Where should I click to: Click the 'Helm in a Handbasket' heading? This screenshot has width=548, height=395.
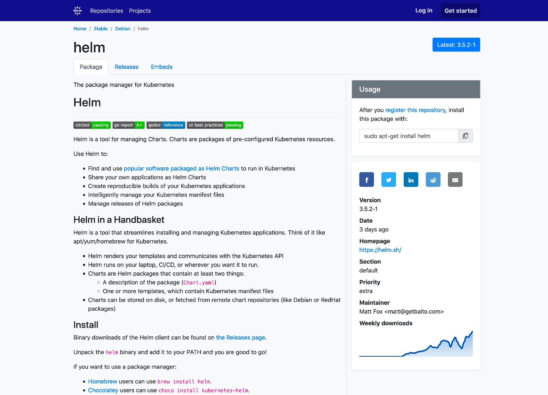(x=119, y=220)
